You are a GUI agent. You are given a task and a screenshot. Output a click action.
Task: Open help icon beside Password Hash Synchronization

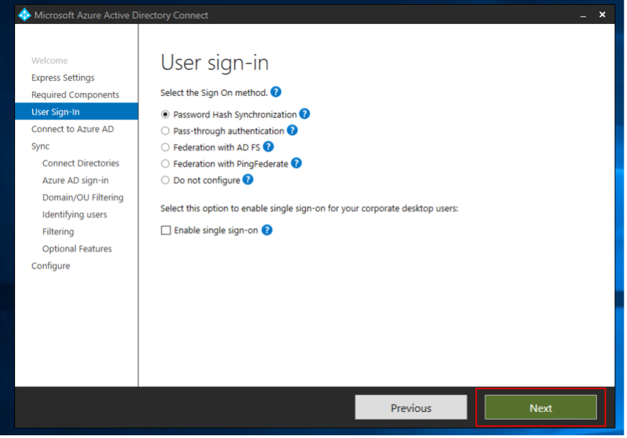pos(305,114)
